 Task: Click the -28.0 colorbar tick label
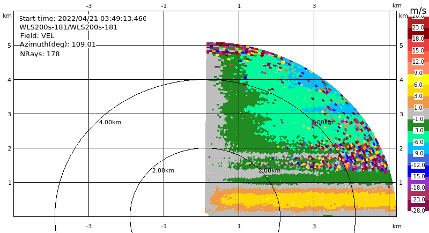[x=418, y=211]
